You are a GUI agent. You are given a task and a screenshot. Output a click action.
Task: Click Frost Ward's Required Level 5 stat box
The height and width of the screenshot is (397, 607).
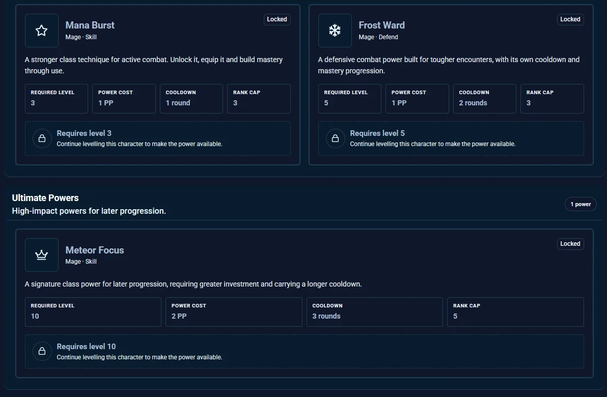[x=349, y=99]
